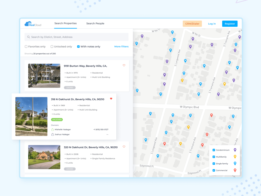261x196 pixels.
Task: Select the yellow pin near S Tremaine Ave label
Action: tap(224, 84)
